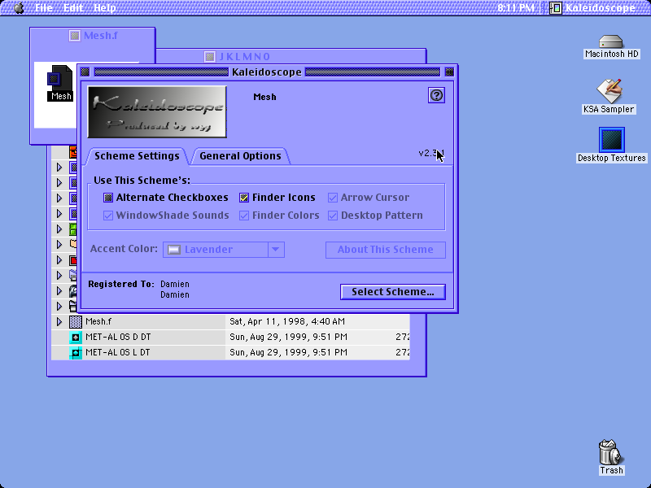The height and width of the screenshot is (488, 651).
Task: Close the Kaleidoscope window with its close box
Action: [85, 72]
